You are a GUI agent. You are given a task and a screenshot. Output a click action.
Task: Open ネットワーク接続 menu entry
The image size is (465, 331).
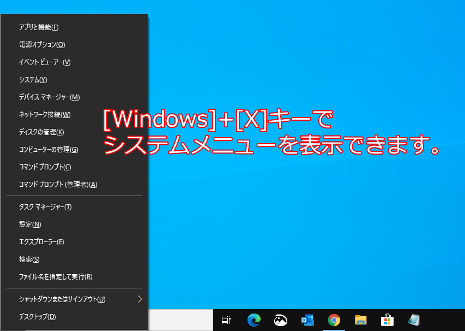45,115
